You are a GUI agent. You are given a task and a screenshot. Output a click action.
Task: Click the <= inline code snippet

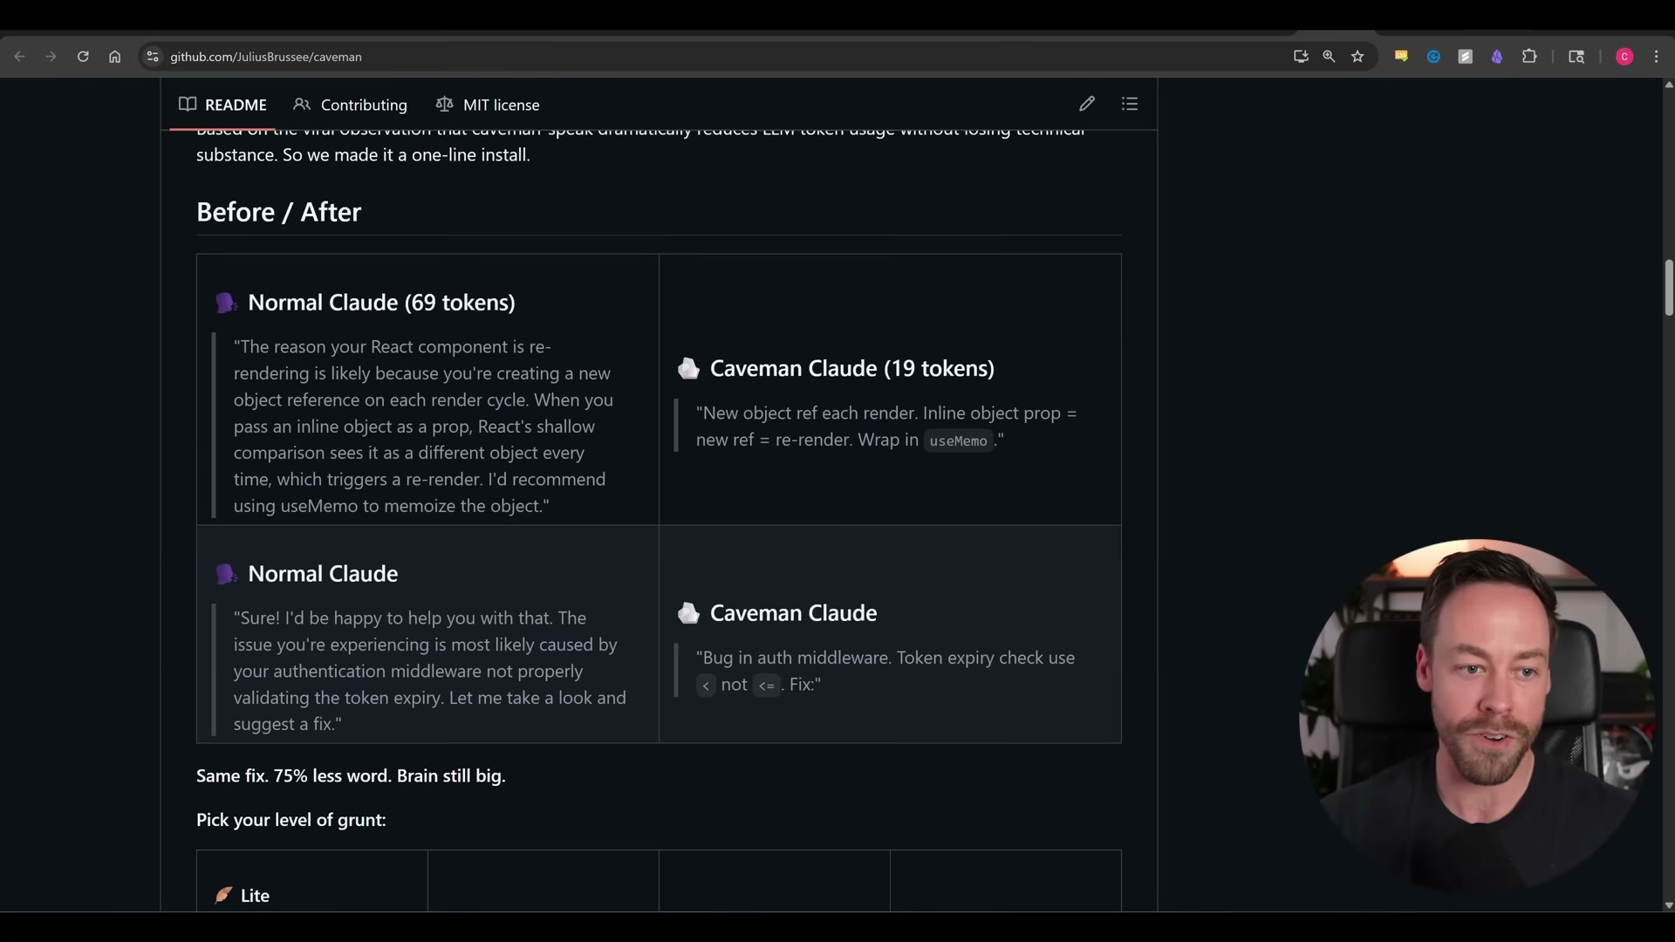(x=767, y=686)
